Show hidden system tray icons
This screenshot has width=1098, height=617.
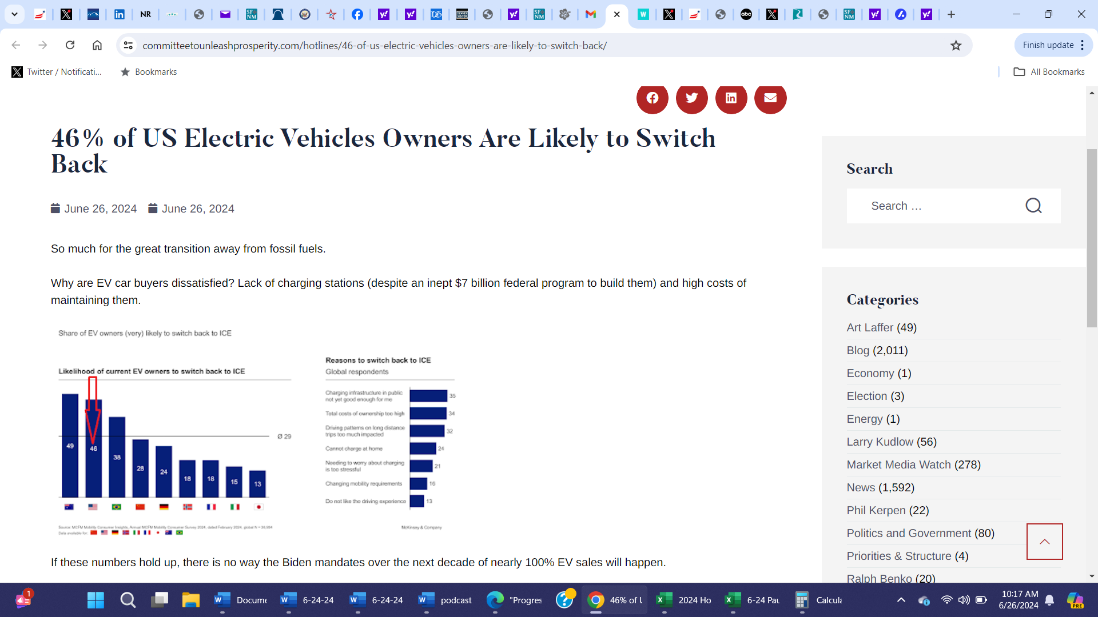click(901, 600)
